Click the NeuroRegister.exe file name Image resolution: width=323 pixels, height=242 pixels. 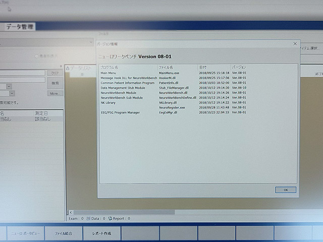click(172, 107)
